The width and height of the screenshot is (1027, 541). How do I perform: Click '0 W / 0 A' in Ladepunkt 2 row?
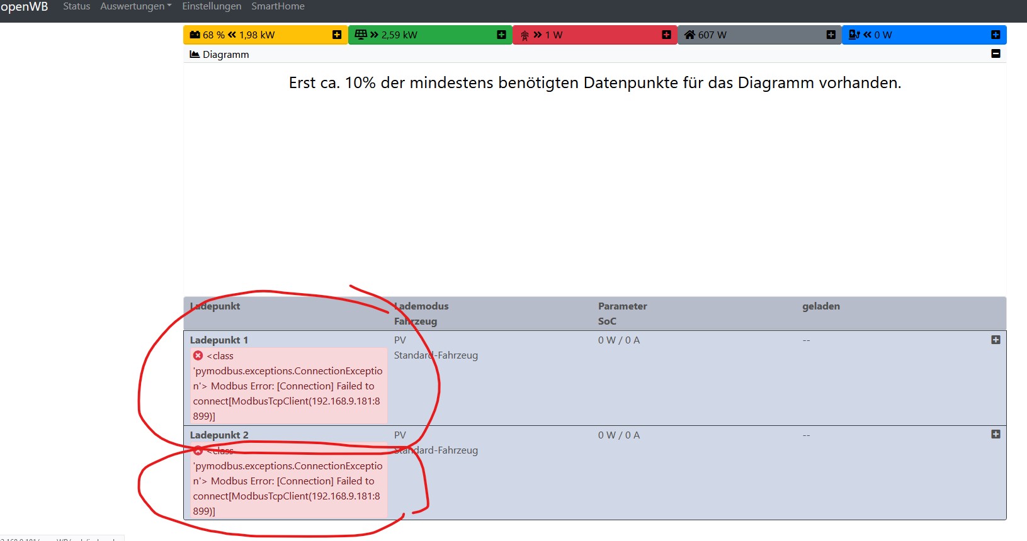619,435
